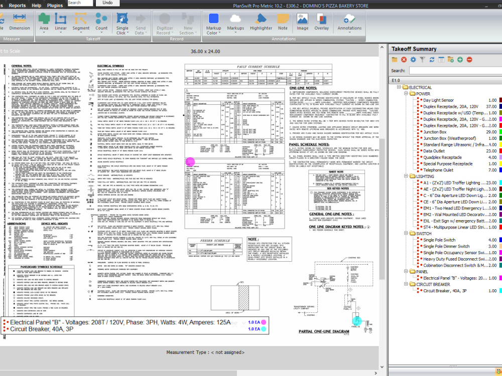Click red X delete icon in Takeoff Summary

tap(404, 60)
